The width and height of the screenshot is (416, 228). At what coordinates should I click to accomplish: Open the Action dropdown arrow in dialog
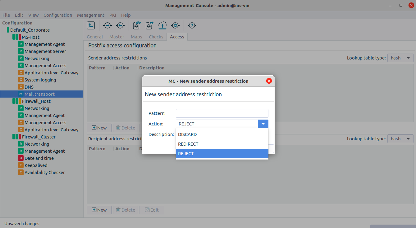coord(263,124)
